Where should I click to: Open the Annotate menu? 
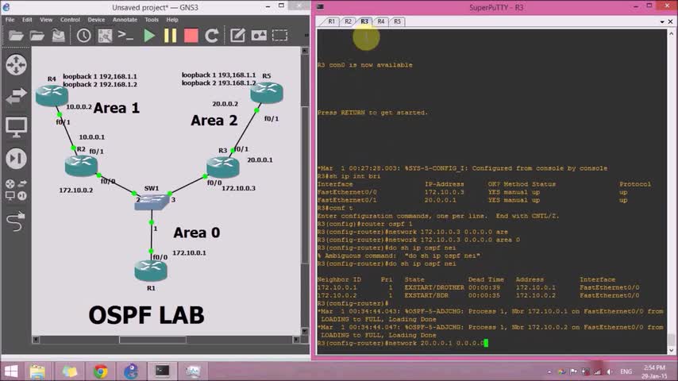click(x=125, y=20)
